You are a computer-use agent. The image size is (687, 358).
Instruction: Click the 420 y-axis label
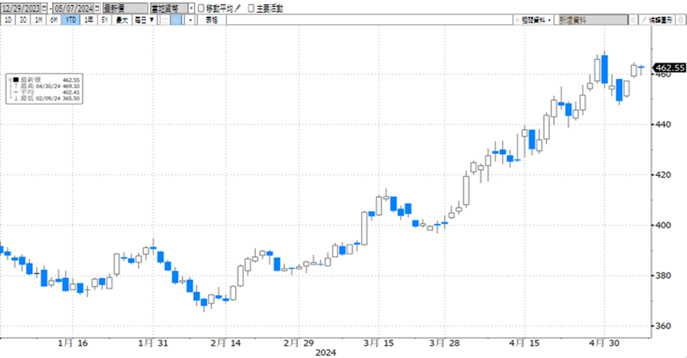click(x=663, y=175)
